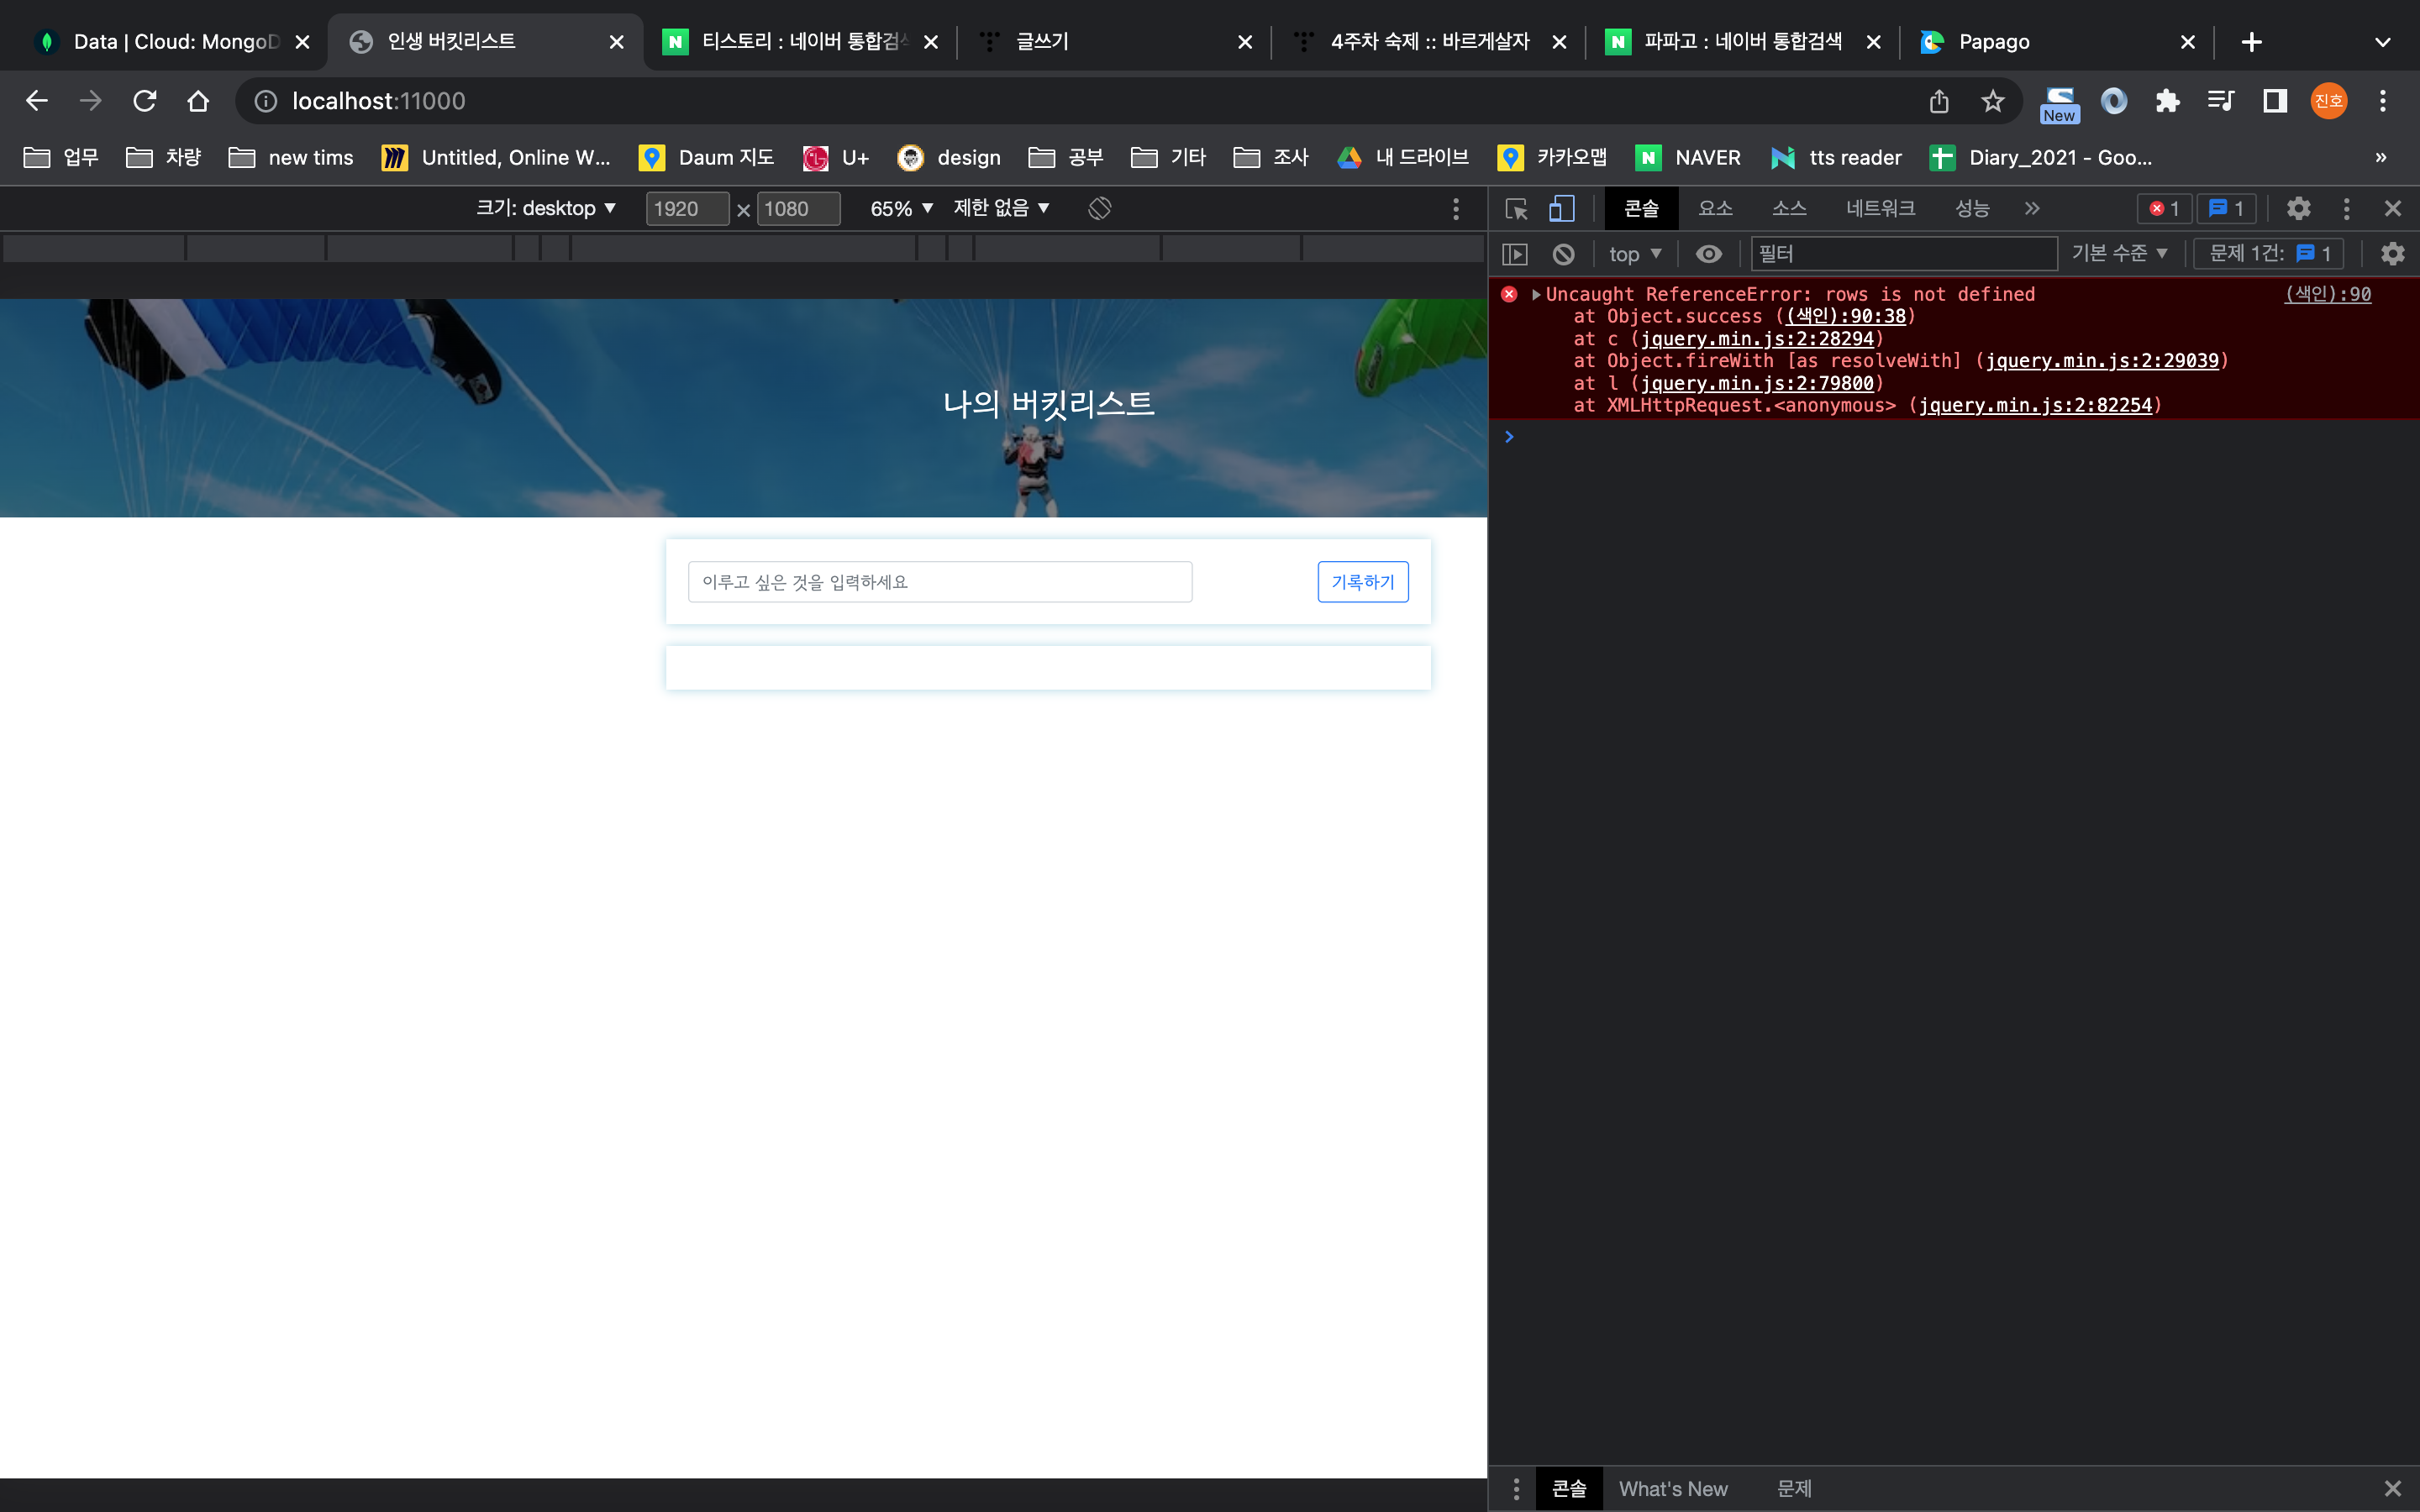This screenshot has width=2420, height=1512.
Task: Open the (색인):90 source link
Action: point(2328,294)
